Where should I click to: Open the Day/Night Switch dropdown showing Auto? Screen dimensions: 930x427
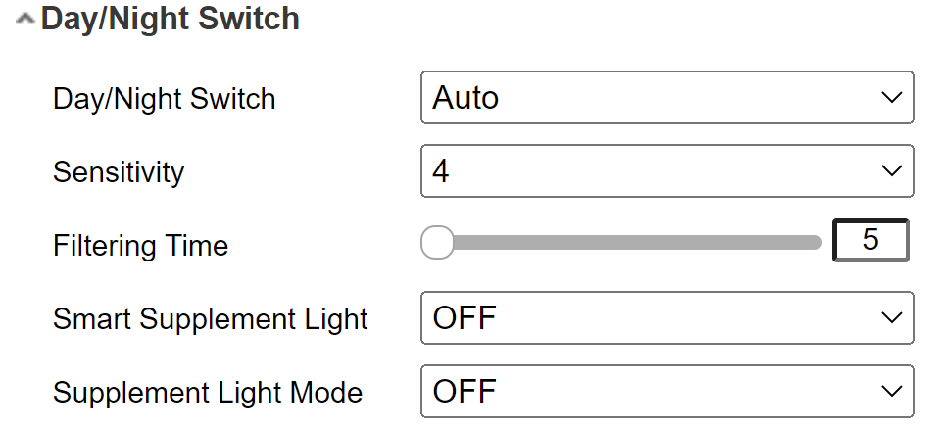point(666,97)
